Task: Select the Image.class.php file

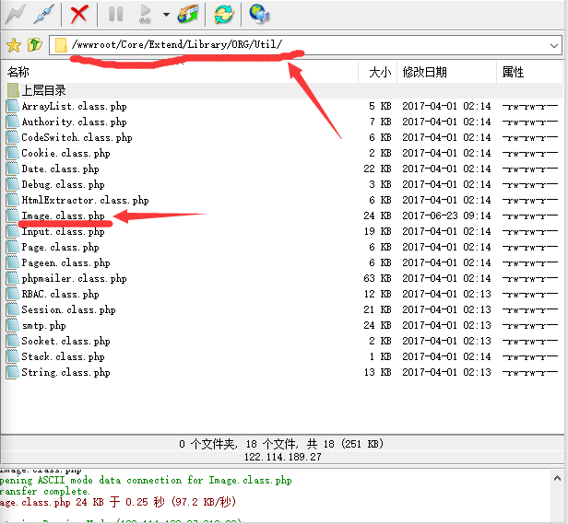Action: (x=63, y=215)
